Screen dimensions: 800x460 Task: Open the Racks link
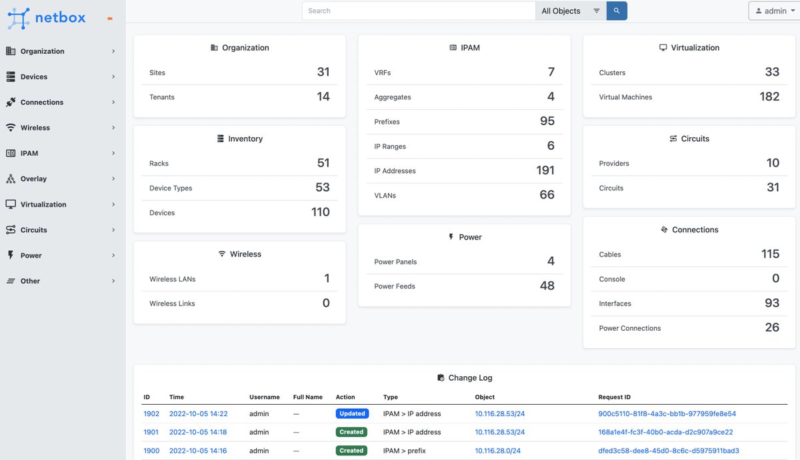pyautogui.click(x=159, y=164)
